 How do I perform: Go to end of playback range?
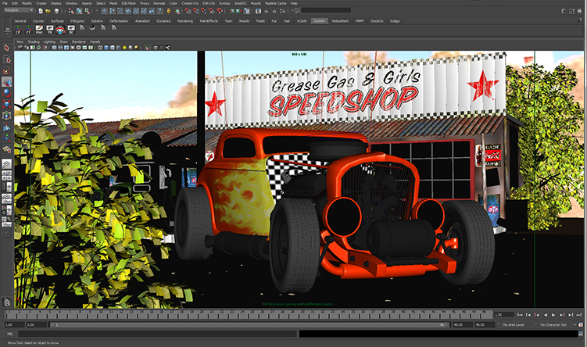tap(578, 315)
